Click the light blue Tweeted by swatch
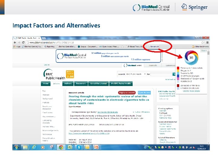The width and height of the screenshot is (218, 163). point(178,73)
